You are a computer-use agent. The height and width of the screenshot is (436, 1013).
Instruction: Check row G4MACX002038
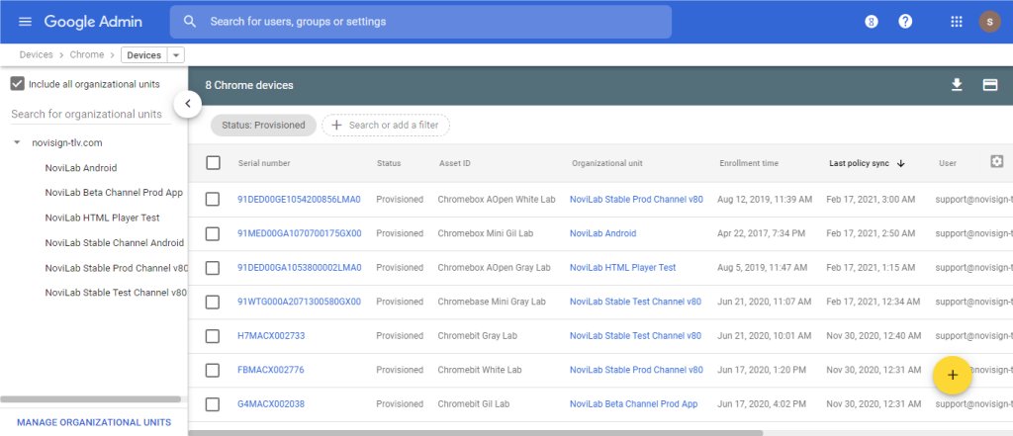(213, 404)
